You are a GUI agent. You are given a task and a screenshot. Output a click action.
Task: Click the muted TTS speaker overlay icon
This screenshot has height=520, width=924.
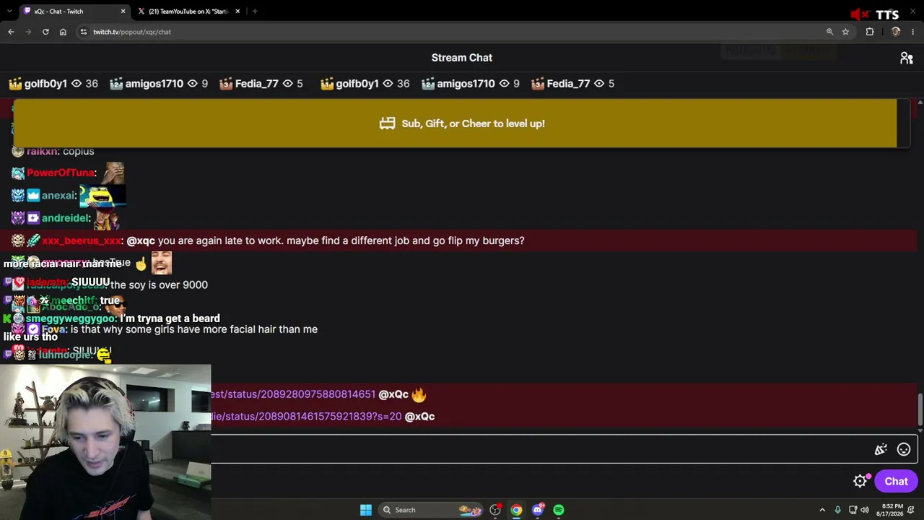(x=858, y=15)
